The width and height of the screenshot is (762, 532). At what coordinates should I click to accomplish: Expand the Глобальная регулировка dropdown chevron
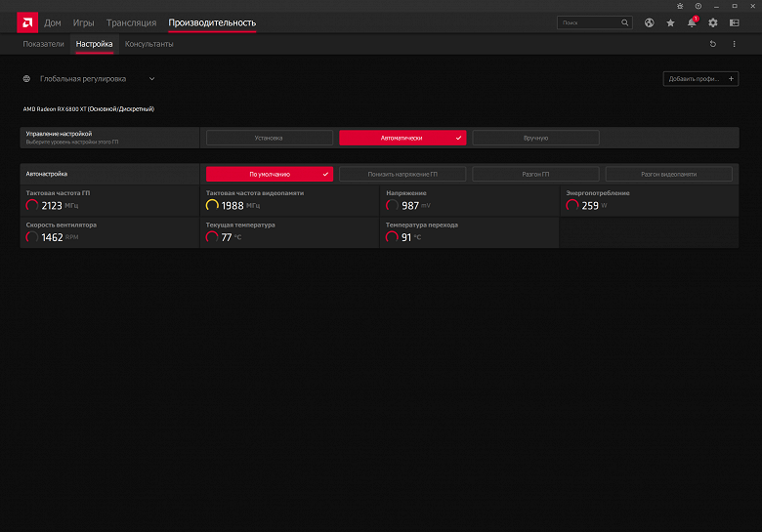[x=151, y=79]
